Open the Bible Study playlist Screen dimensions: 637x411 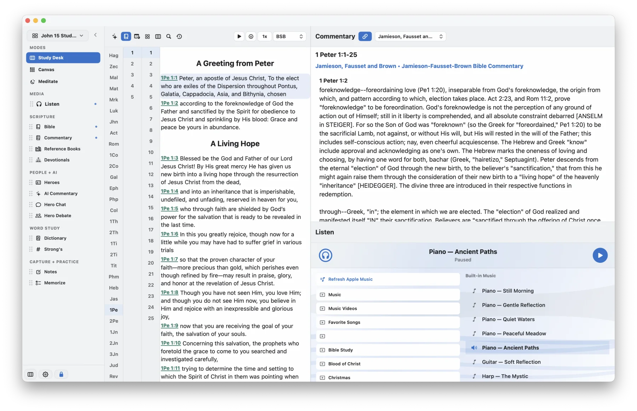pos(388,350)
